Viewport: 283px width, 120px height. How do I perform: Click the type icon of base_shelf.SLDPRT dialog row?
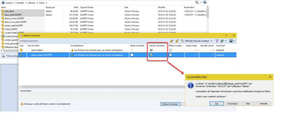point(21,55)
